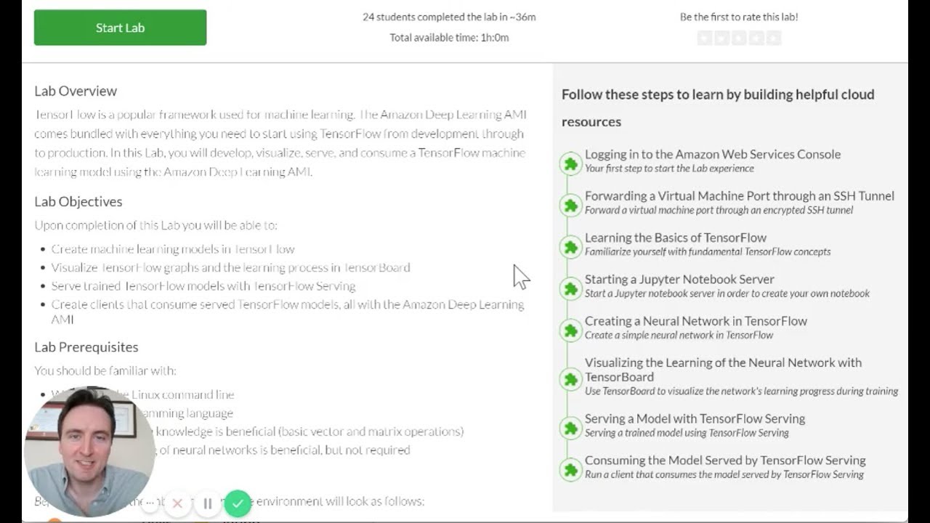Click the TensorBoard visualization step icon

tap(570, 379)
